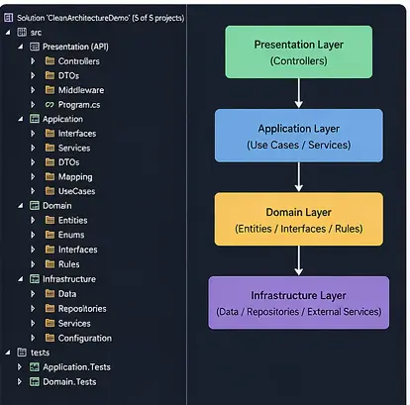Image resolution: width=410 pixels, height=405 pixels.
Task: Select the 'Presentation (API)' project label
Action: tap(75, 47)
